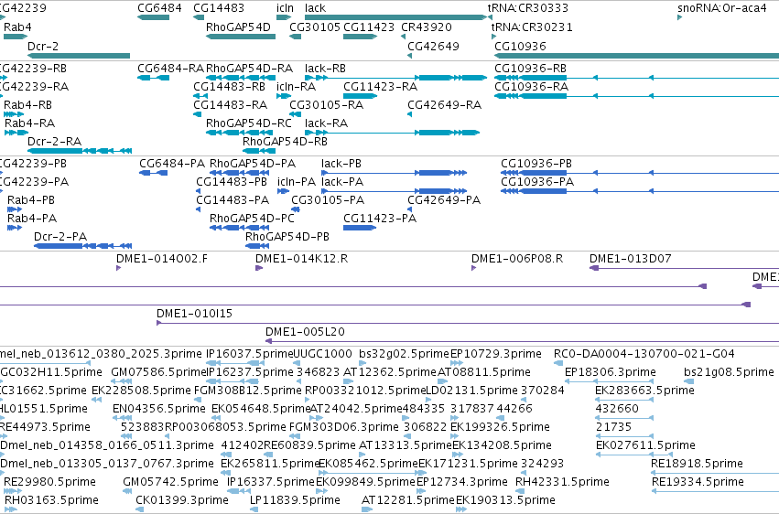This screenshot has width=779, height=514.
Task: Select EST FGM303D06.3prime
Action: (x=293, y=436)
